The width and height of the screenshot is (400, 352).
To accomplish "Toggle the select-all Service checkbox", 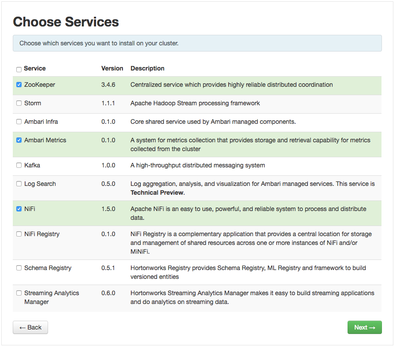I will (x=19, y=69).
